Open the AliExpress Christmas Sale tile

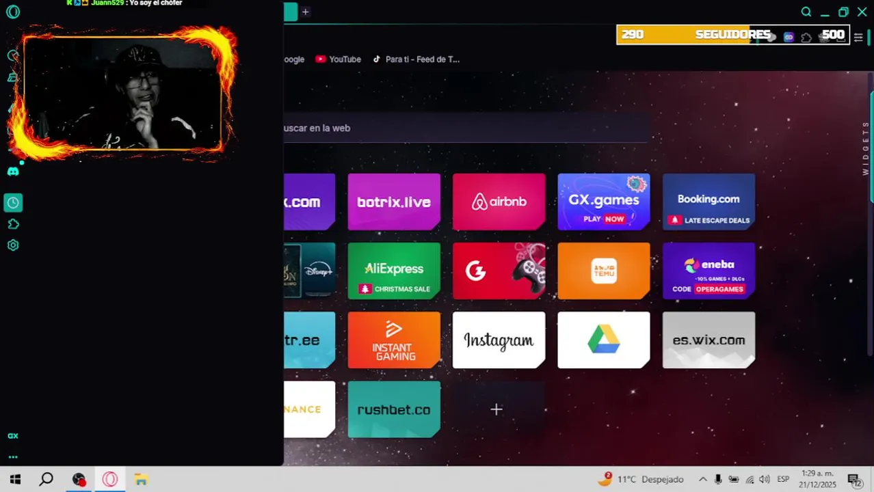tap(394, 271)
